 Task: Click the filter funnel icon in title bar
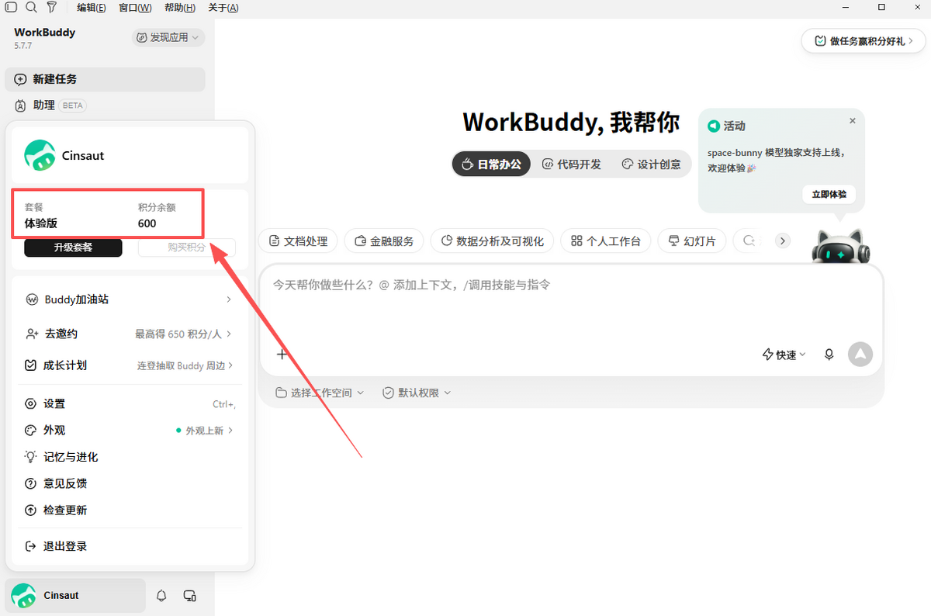point(51,7)
